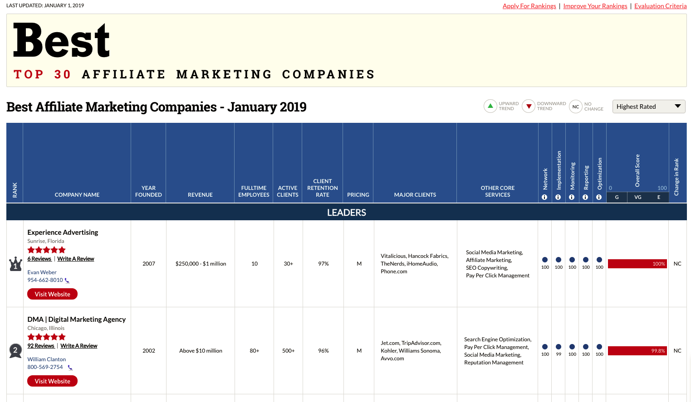Visit Website for Experience Advertising

click(x=53, y=294)
